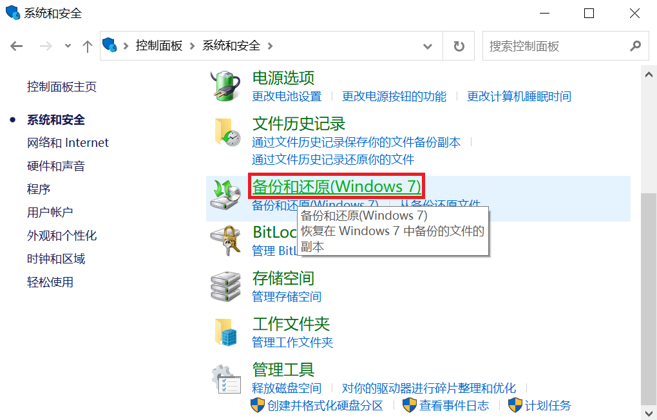
Task: Click the search magnifier icon
Action: 635,46
